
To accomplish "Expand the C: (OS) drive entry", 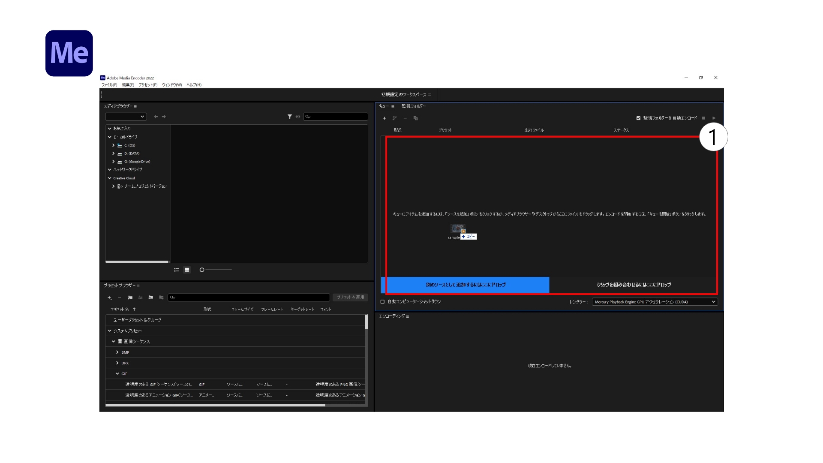I will (x=114, y=145).
